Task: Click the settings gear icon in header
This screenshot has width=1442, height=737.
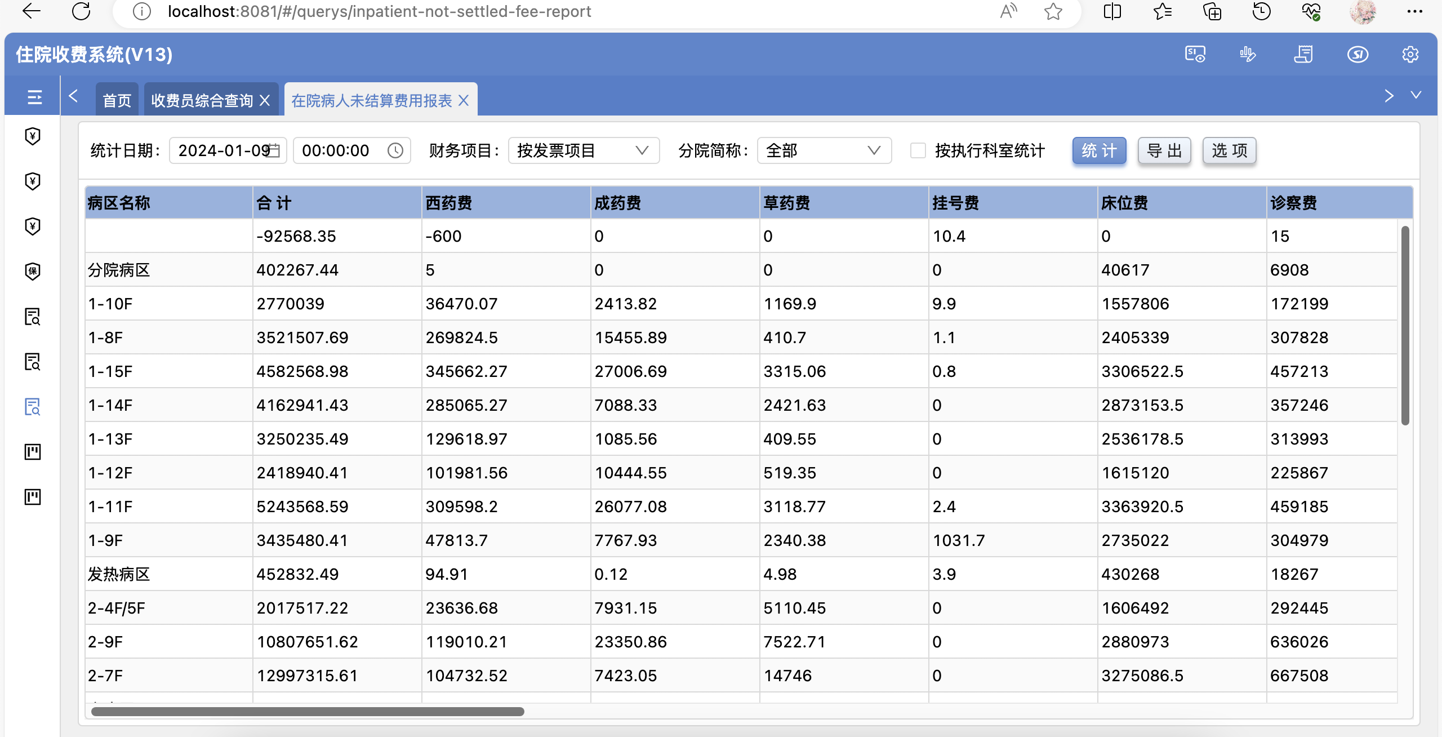Action: (1410, 55)
